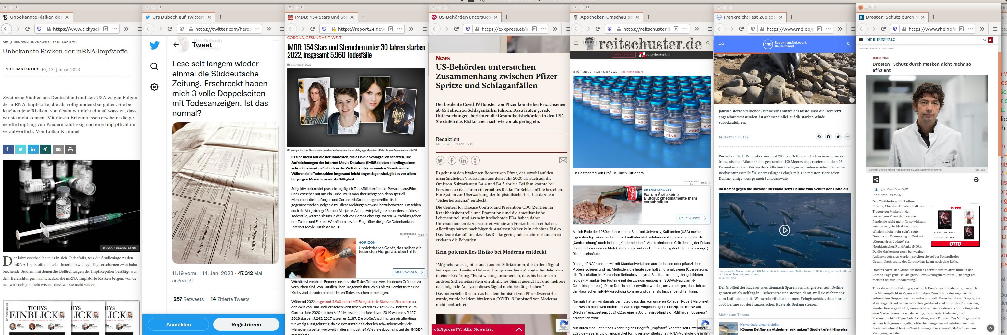Select the 'Unbekannte Risiken der' tab
This screenshot has width=1007, height=335.
coord(36,17)
